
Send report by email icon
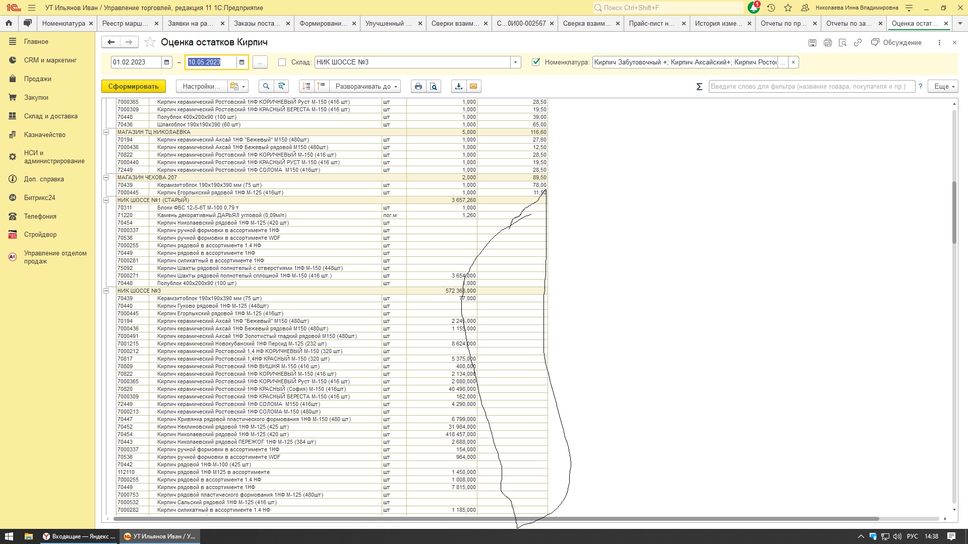click(x=473, y=86)
